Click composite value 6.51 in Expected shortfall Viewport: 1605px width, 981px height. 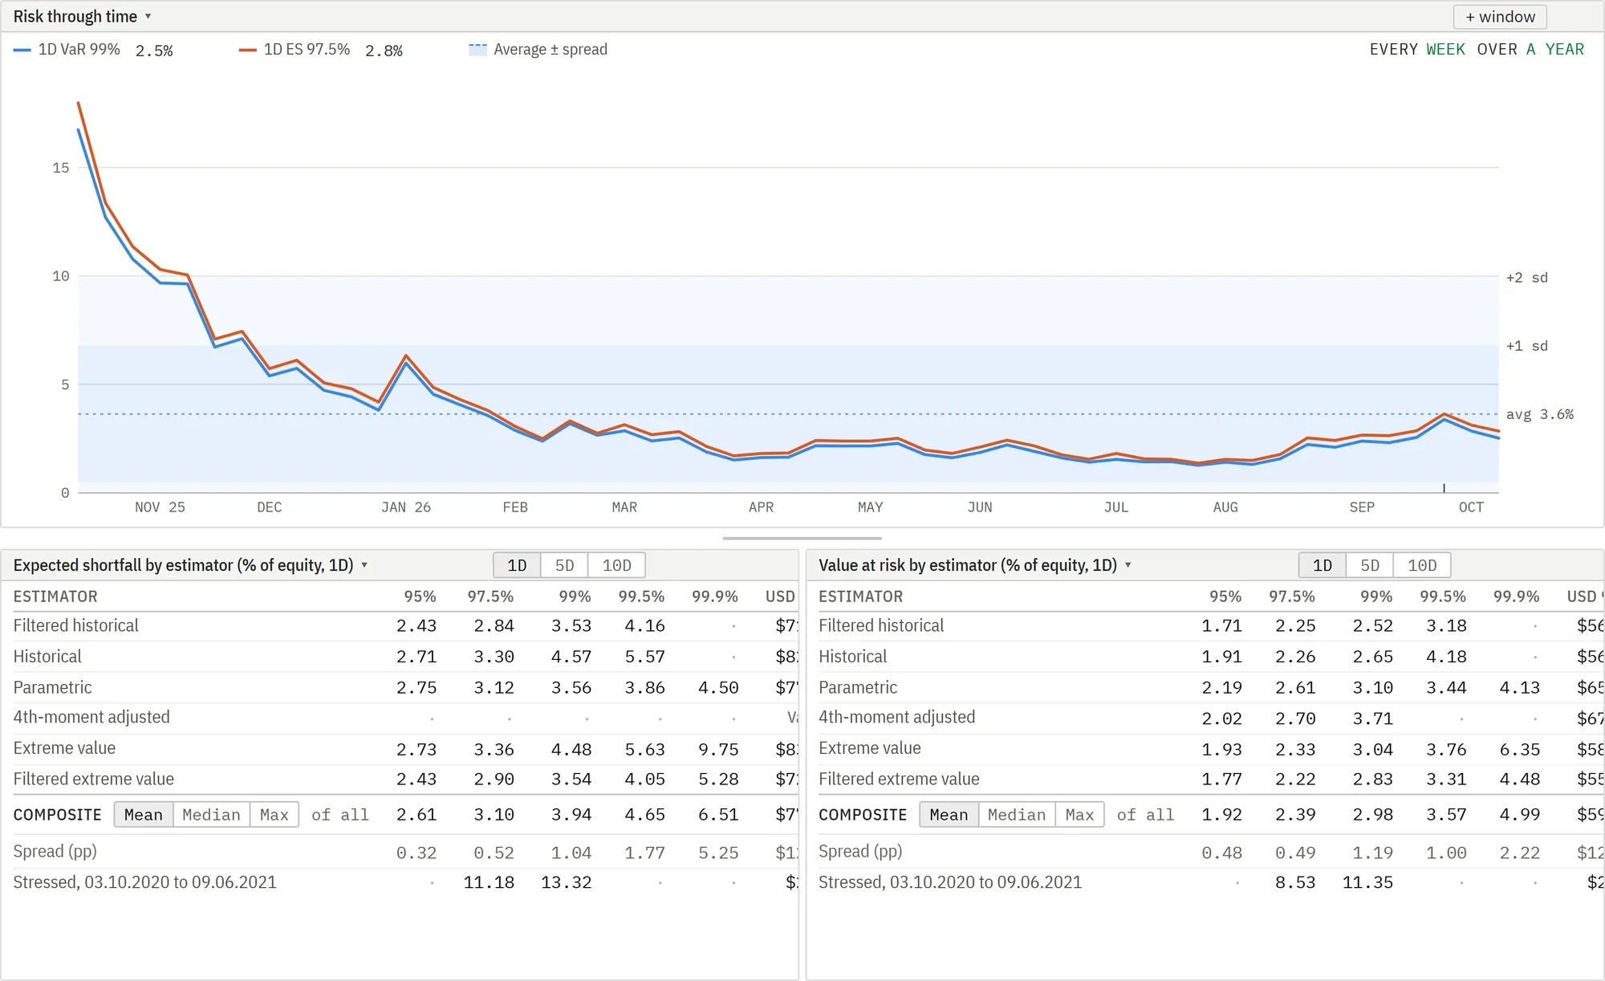click(x=718, y=815)
